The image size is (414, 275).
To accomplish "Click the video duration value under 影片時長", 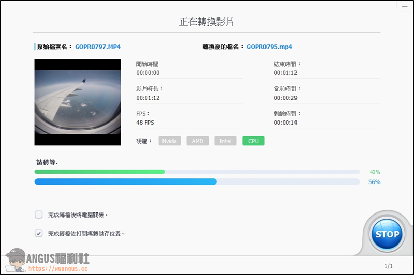I will tap(148, 98).
